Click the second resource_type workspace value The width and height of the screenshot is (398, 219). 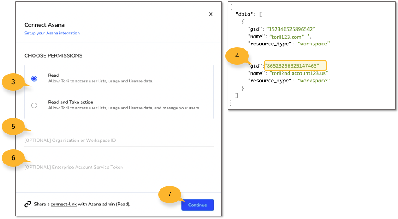314,81
